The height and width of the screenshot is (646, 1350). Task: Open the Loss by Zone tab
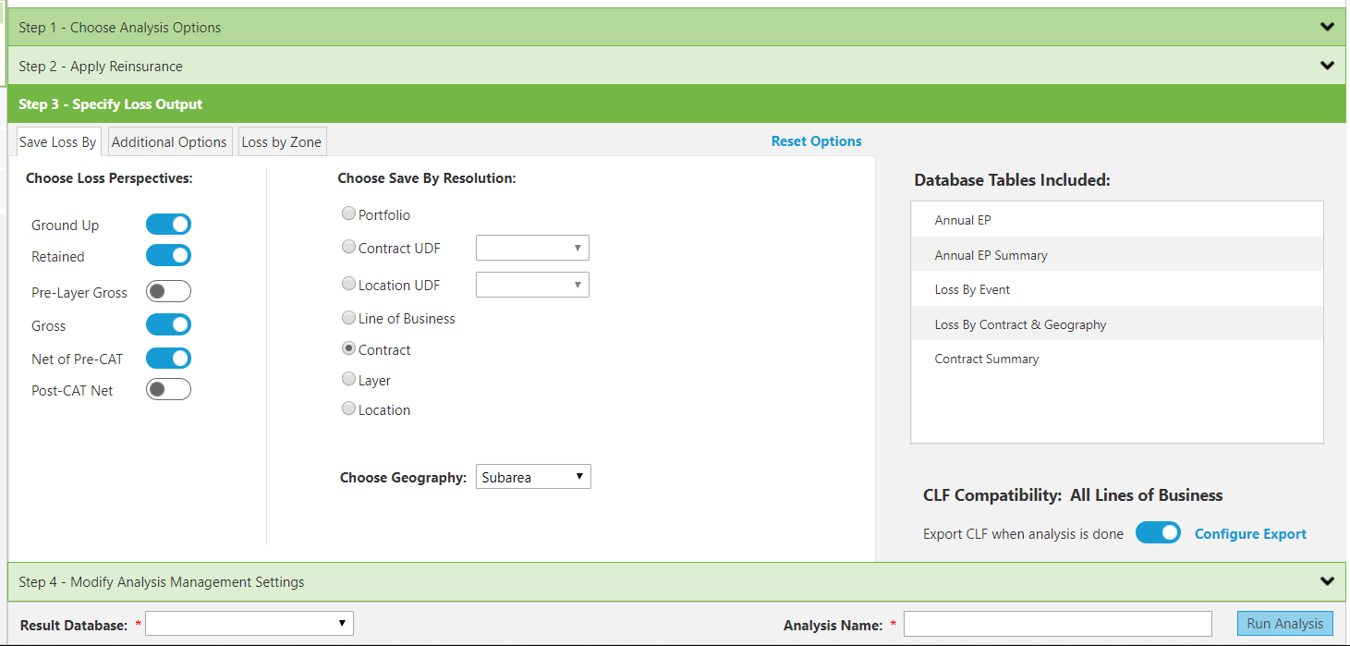(282, 142)
